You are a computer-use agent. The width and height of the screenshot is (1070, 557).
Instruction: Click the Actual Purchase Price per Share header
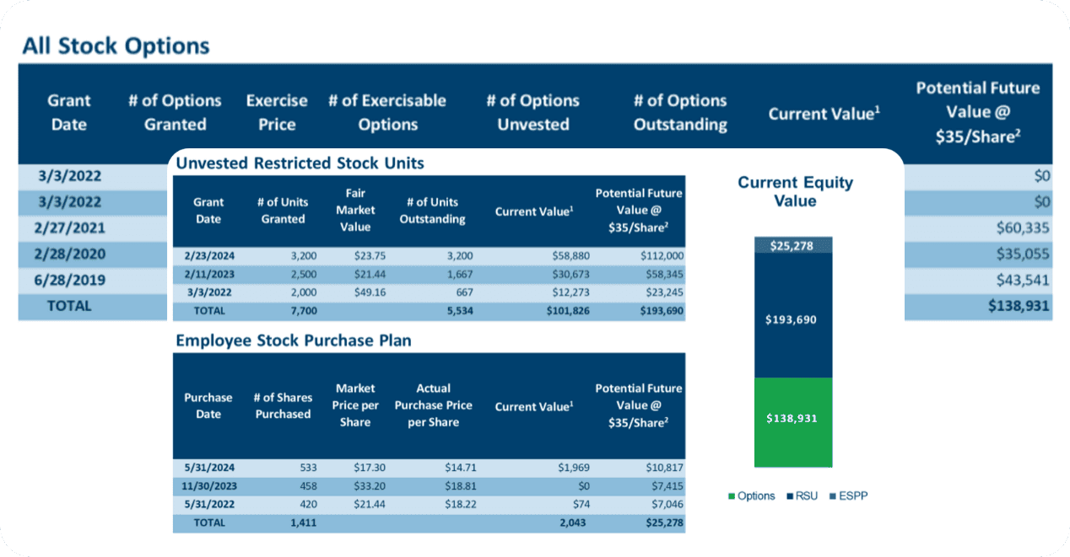[433, 405]
